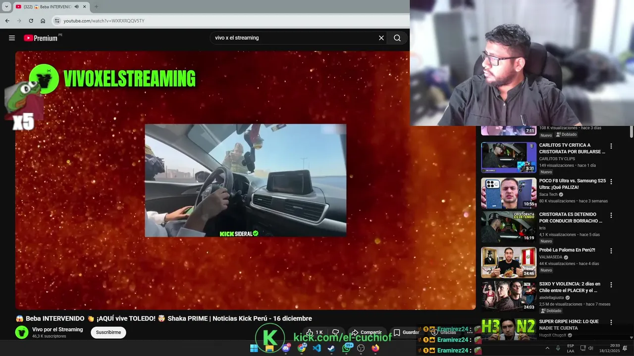Close the 'Beba INTERVENIDO' tab
634x356 pixels.
pyautogui.click(x=85, y=6)
